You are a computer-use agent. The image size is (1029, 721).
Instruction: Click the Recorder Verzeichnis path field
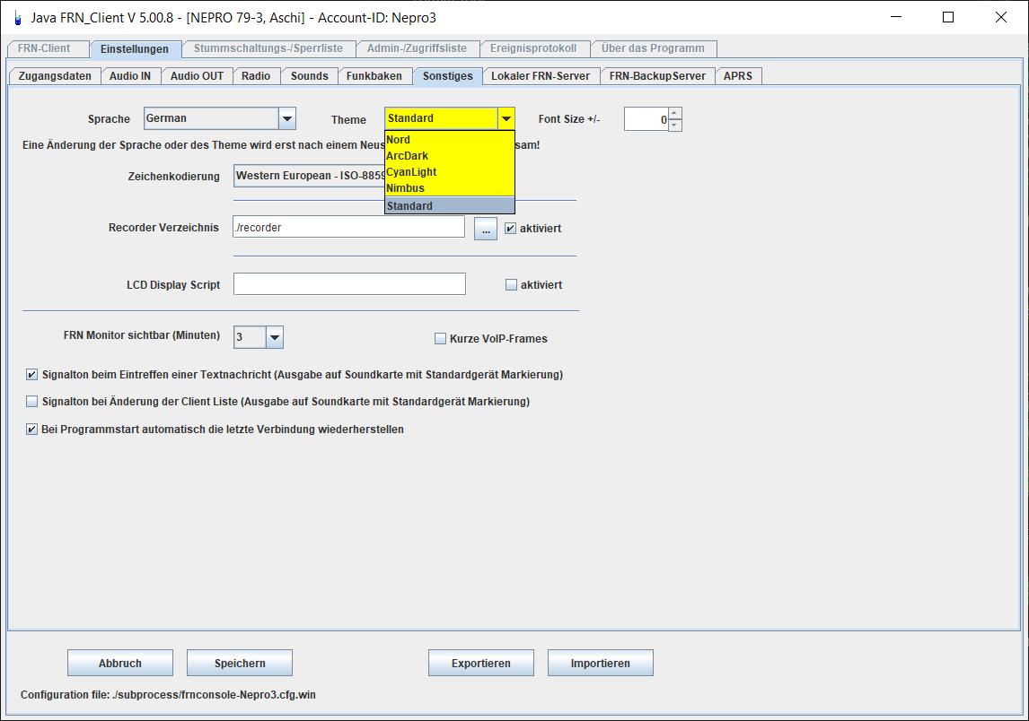(x=349, y=228)
